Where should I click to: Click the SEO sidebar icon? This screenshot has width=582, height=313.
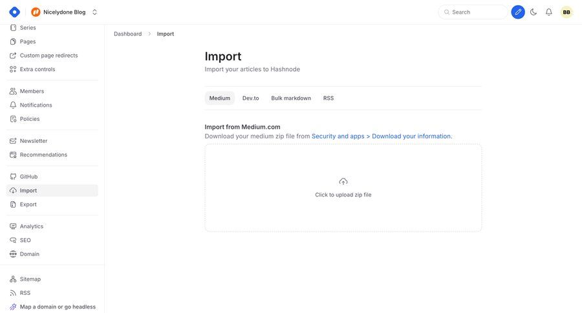click(13, 240)
